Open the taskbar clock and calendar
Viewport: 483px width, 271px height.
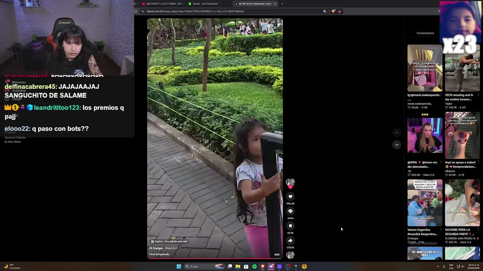[473, 266]
